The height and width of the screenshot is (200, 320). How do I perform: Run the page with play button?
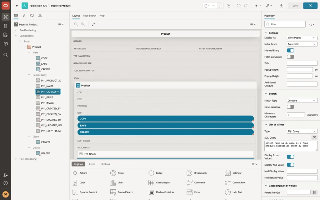point(310,6)
